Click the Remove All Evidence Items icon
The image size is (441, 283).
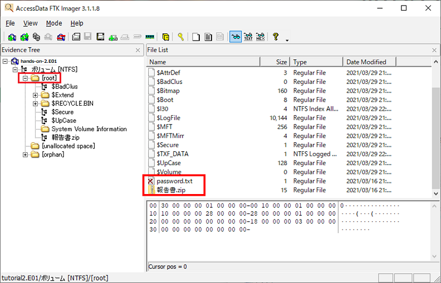61,37
